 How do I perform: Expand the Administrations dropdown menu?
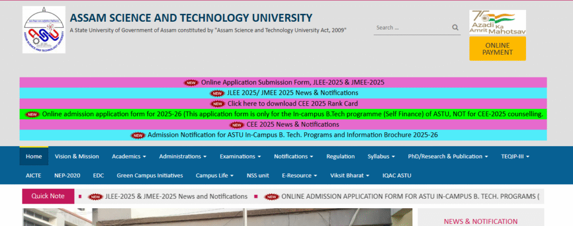tap(183, 156)
